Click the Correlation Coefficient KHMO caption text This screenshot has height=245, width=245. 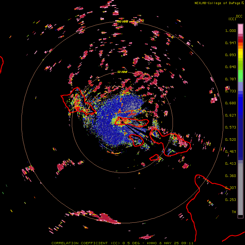(x=122, y=243)
